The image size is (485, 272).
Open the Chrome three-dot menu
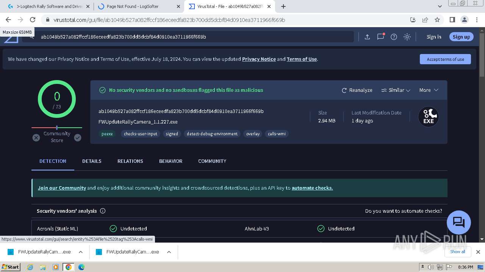(476, 20)
